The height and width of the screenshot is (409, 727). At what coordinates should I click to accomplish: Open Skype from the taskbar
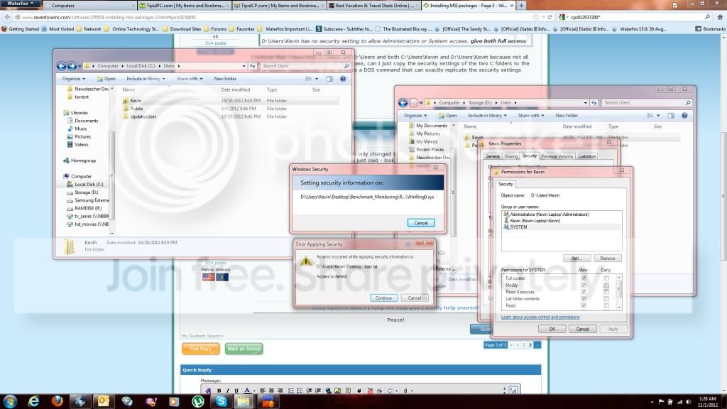[x=222, y=401]
